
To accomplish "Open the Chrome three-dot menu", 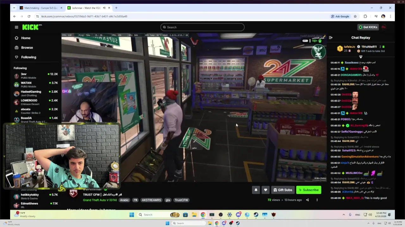I will 390,16.
